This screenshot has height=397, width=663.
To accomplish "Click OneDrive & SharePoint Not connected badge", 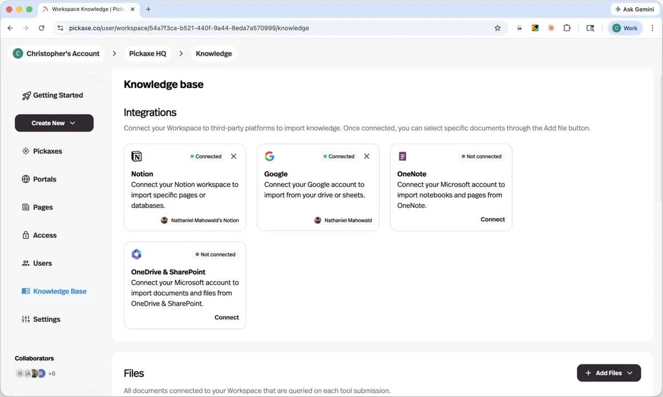I will tap(215, 254).
